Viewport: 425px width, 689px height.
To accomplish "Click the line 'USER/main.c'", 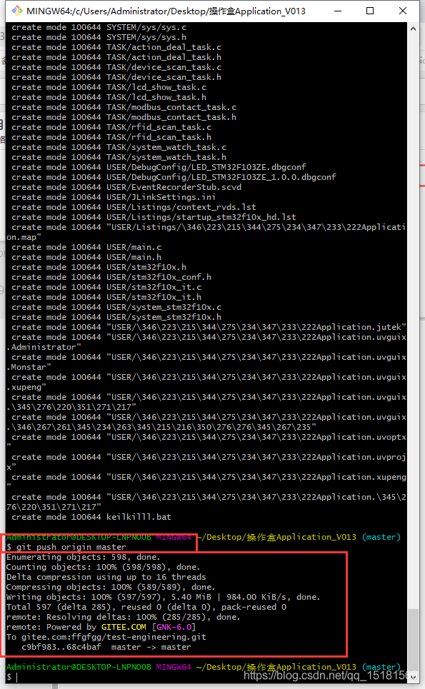I will [x=86, y=247].
